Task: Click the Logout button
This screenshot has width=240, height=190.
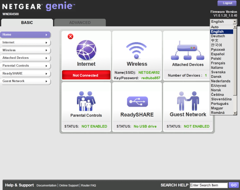Action: coord(227,3)
